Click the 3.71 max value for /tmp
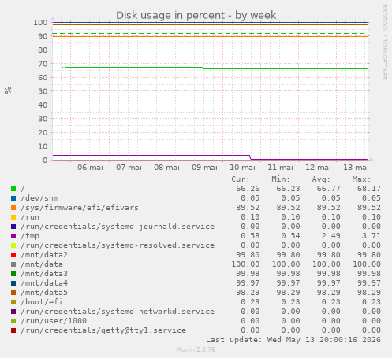Image resolution: width=392 pixels, height=358 pixels. click(x=371, y=236)
